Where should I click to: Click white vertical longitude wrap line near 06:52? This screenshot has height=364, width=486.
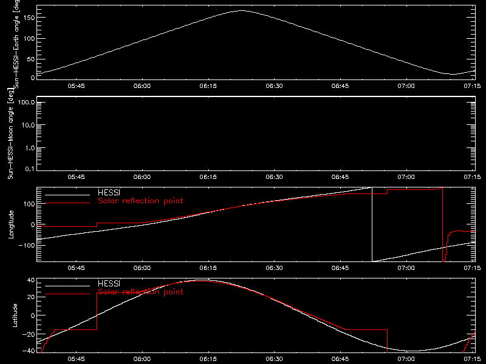(372, 224)
